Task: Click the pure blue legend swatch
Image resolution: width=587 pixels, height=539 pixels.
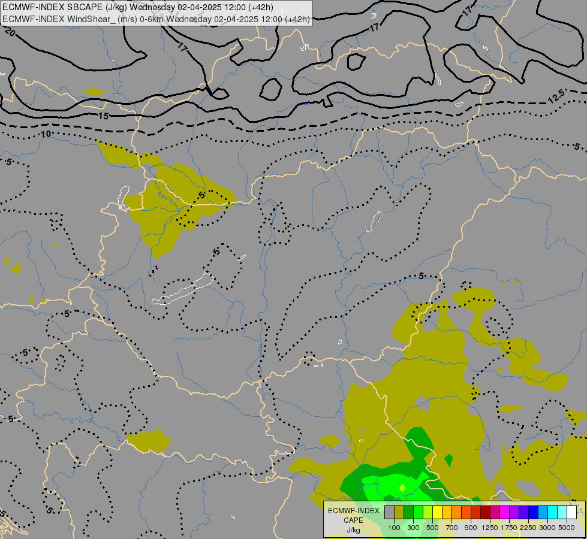Action: (533, 513)
